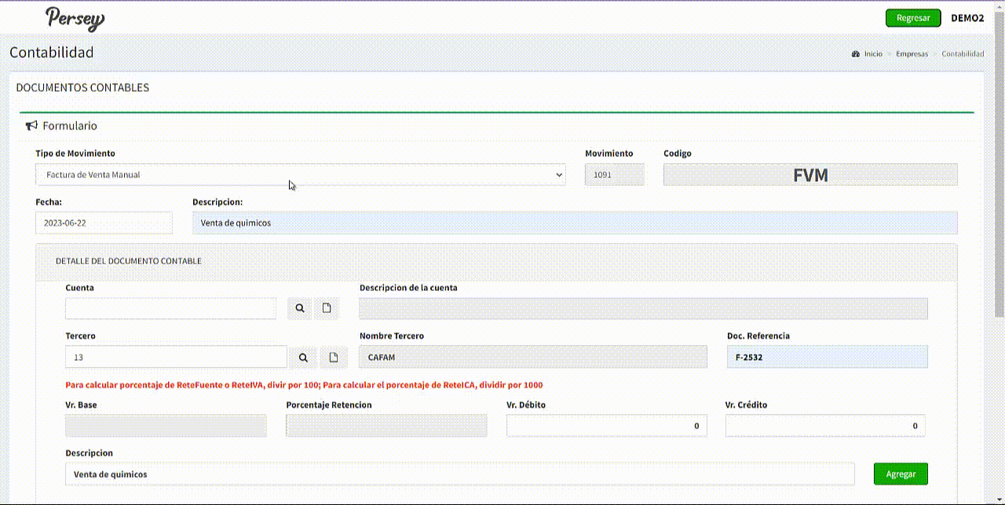Click the Persey logo
Image resolution: width=1005 pixels, height=505 pixels.
[x=75, y=18]
